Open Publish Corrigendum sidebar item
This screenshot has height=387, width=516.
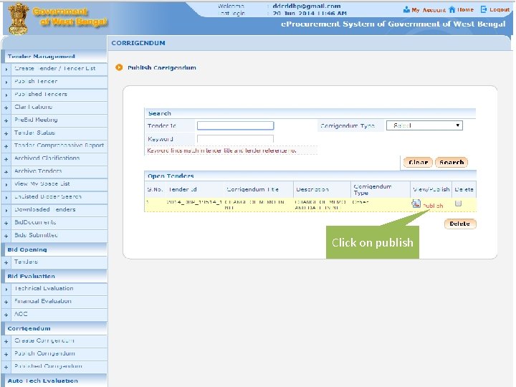(x=44, y=353)
